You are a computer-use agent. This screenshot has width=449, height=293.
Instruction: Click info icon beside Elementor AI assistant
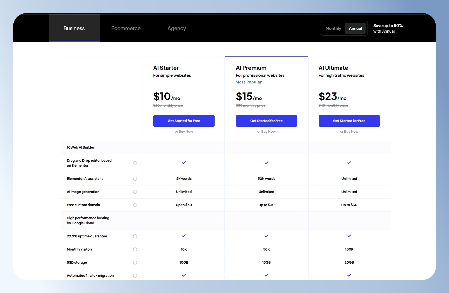coord(135,179)
